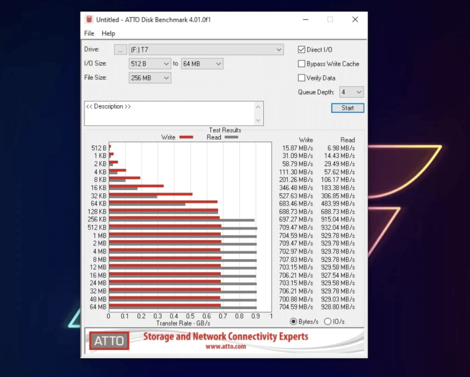Click the 700.88 MB/s write value

[x=296, y=299]
